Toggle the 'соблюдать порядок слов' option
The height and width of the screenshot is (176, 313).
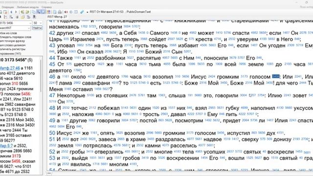coord(16,37)
